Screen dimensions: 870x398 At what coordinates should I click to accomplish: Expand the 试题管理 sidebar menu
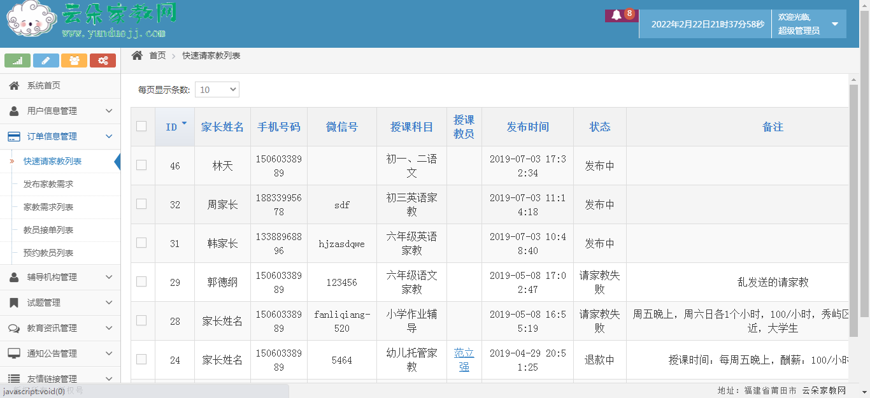(x=60, y=302)
